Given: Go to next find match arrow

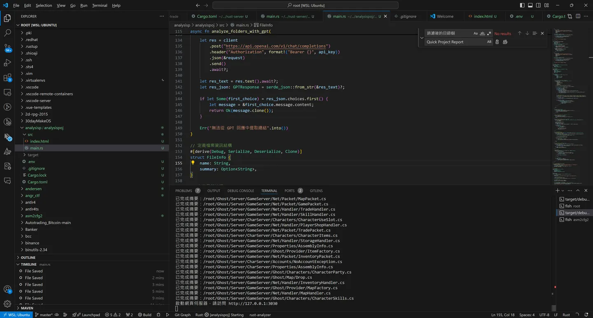Looking at the screenshot, I should tap(527, 33).
